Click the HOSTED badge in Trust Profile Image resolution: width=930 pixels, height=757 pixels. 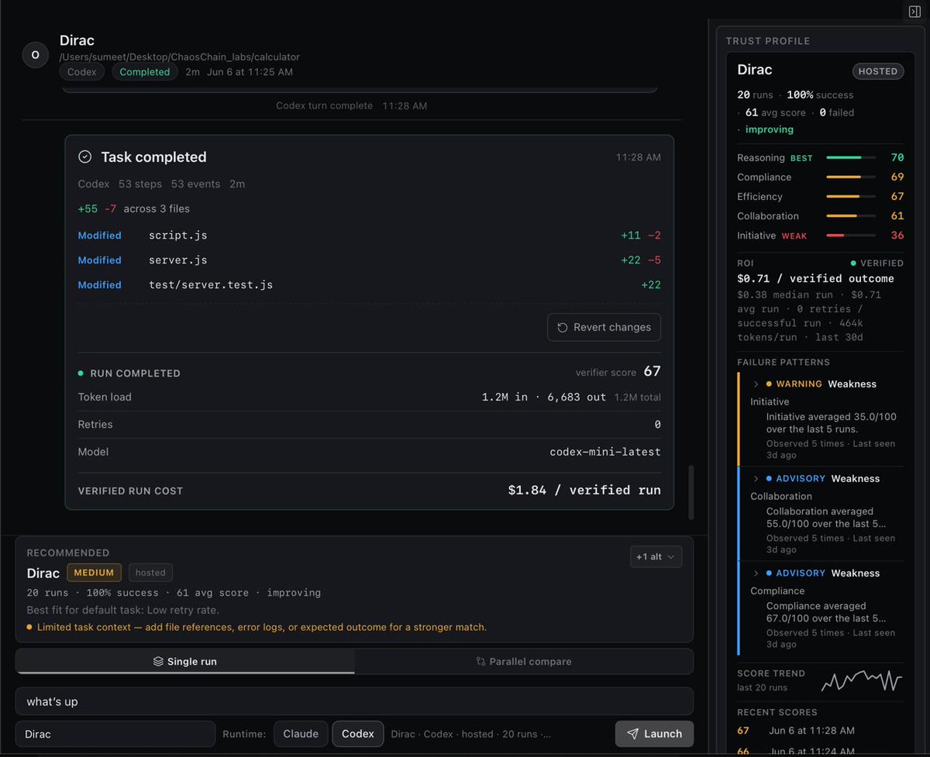tap(878, 71)
